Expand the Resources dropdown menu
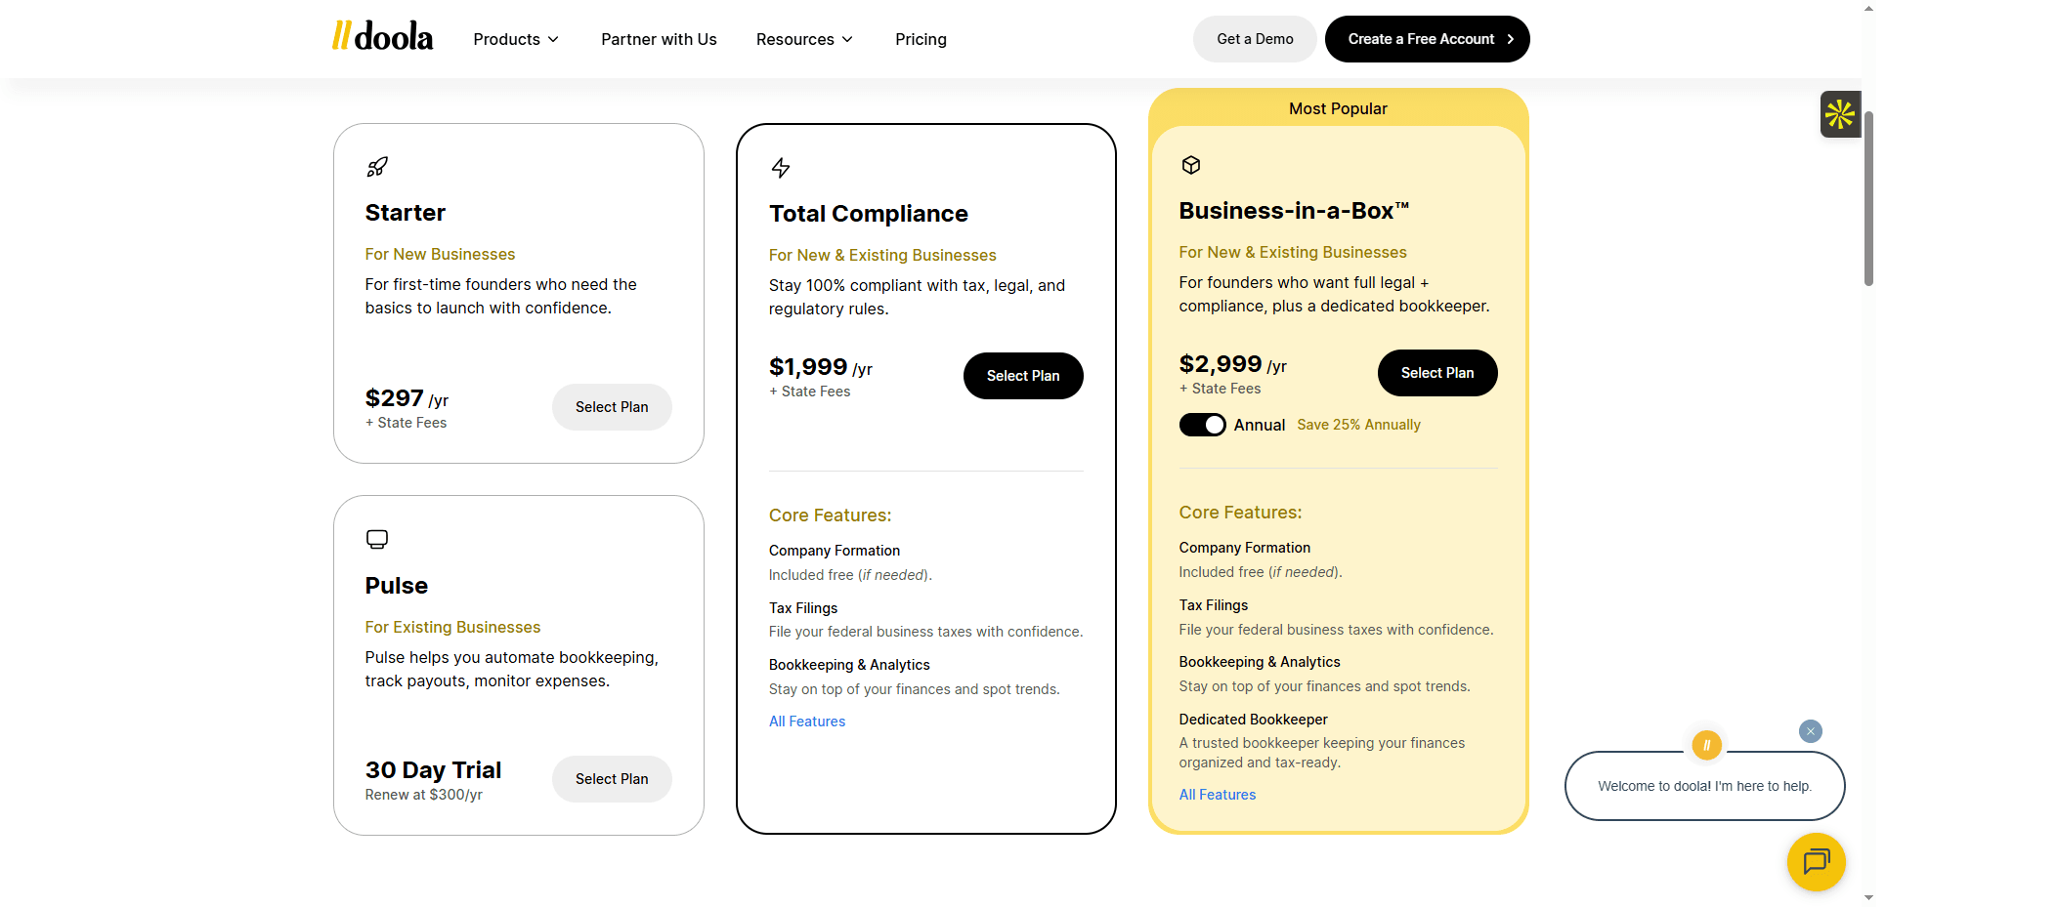 tap(804, 39)
